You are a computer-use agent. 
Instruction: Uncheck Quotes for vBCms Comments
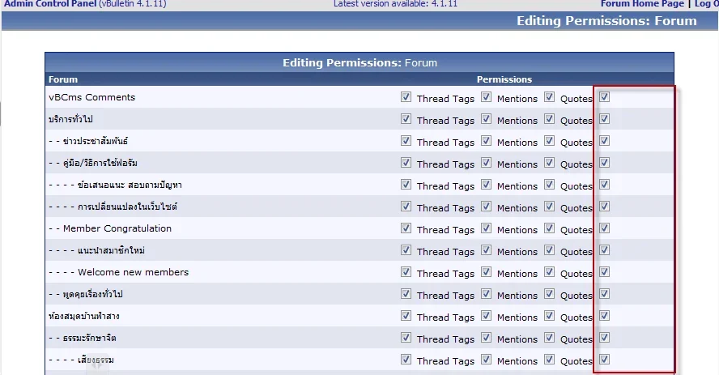click(x=549, y=96)
